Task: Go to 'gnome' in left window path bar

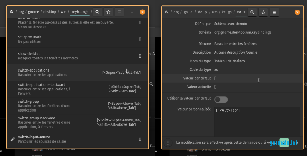Action: tap(34, 12)
